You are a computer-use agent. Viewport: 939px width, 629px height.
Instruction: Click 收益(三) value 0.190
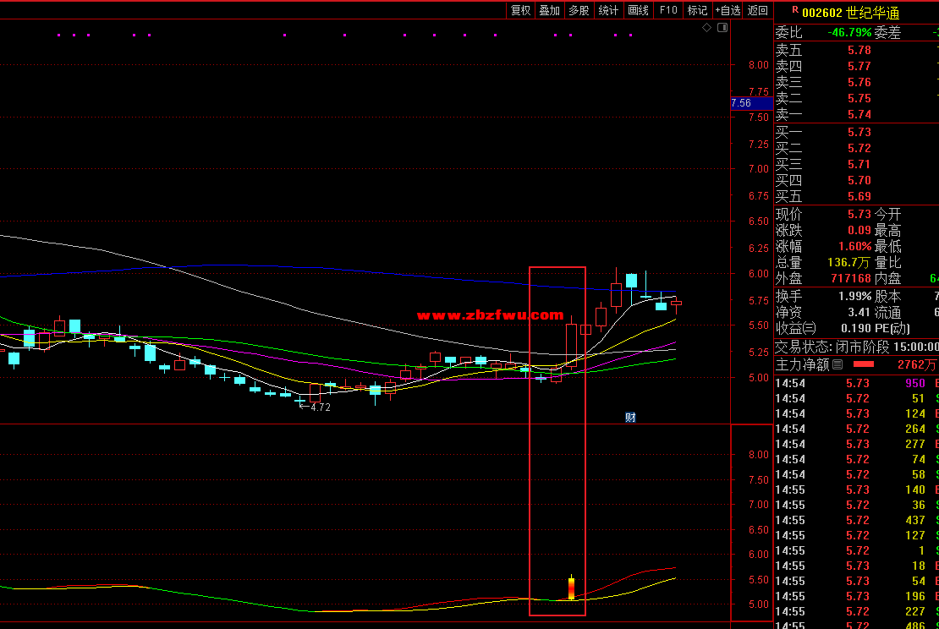pyautogui.click(x=856, y=329)
